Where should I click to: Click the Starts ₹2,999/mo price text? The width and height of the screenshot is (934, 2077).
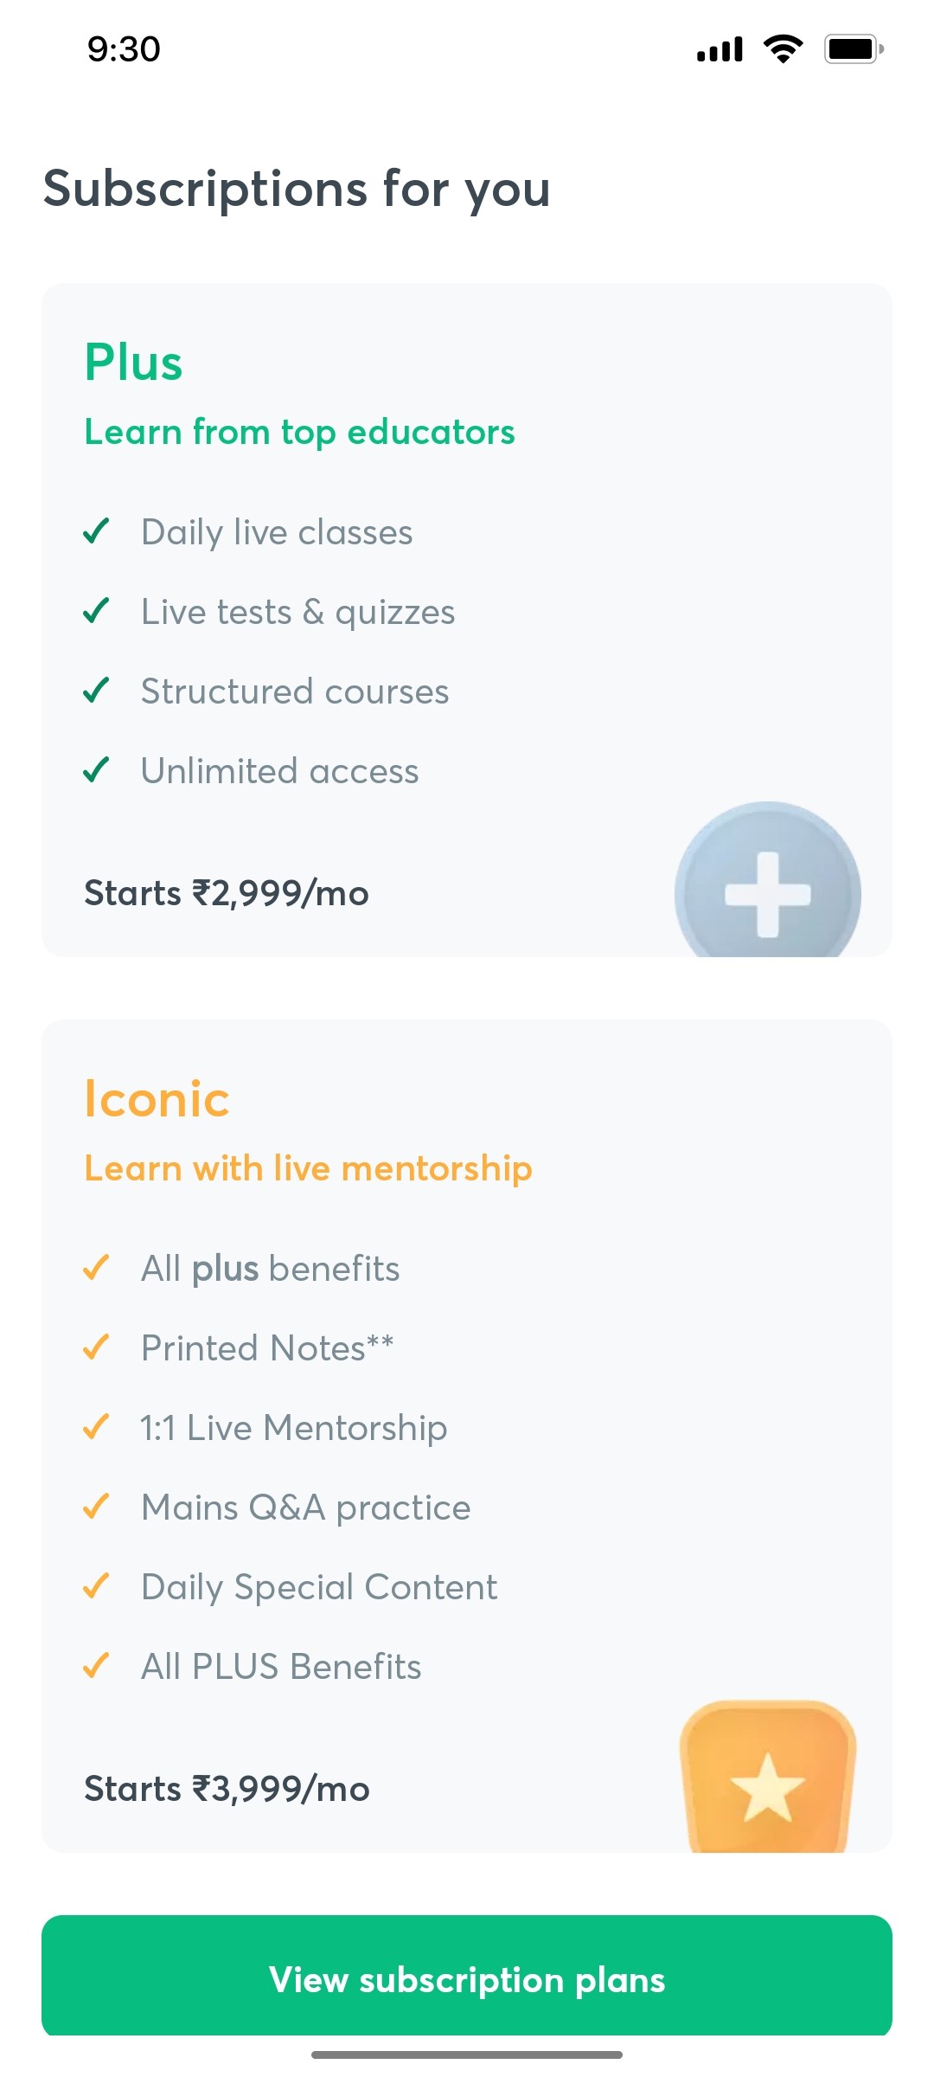pyautogui.click(x=226, y=893)
